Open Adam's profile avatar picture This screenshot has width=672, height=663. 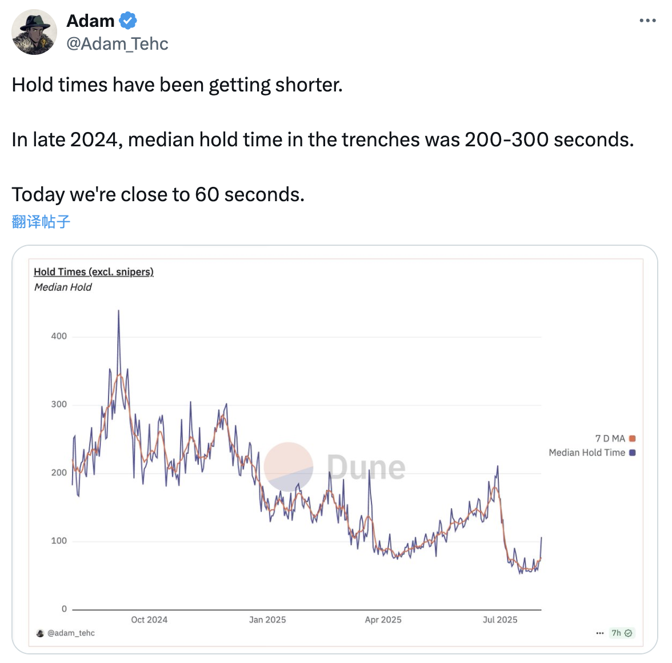point(34,32)
